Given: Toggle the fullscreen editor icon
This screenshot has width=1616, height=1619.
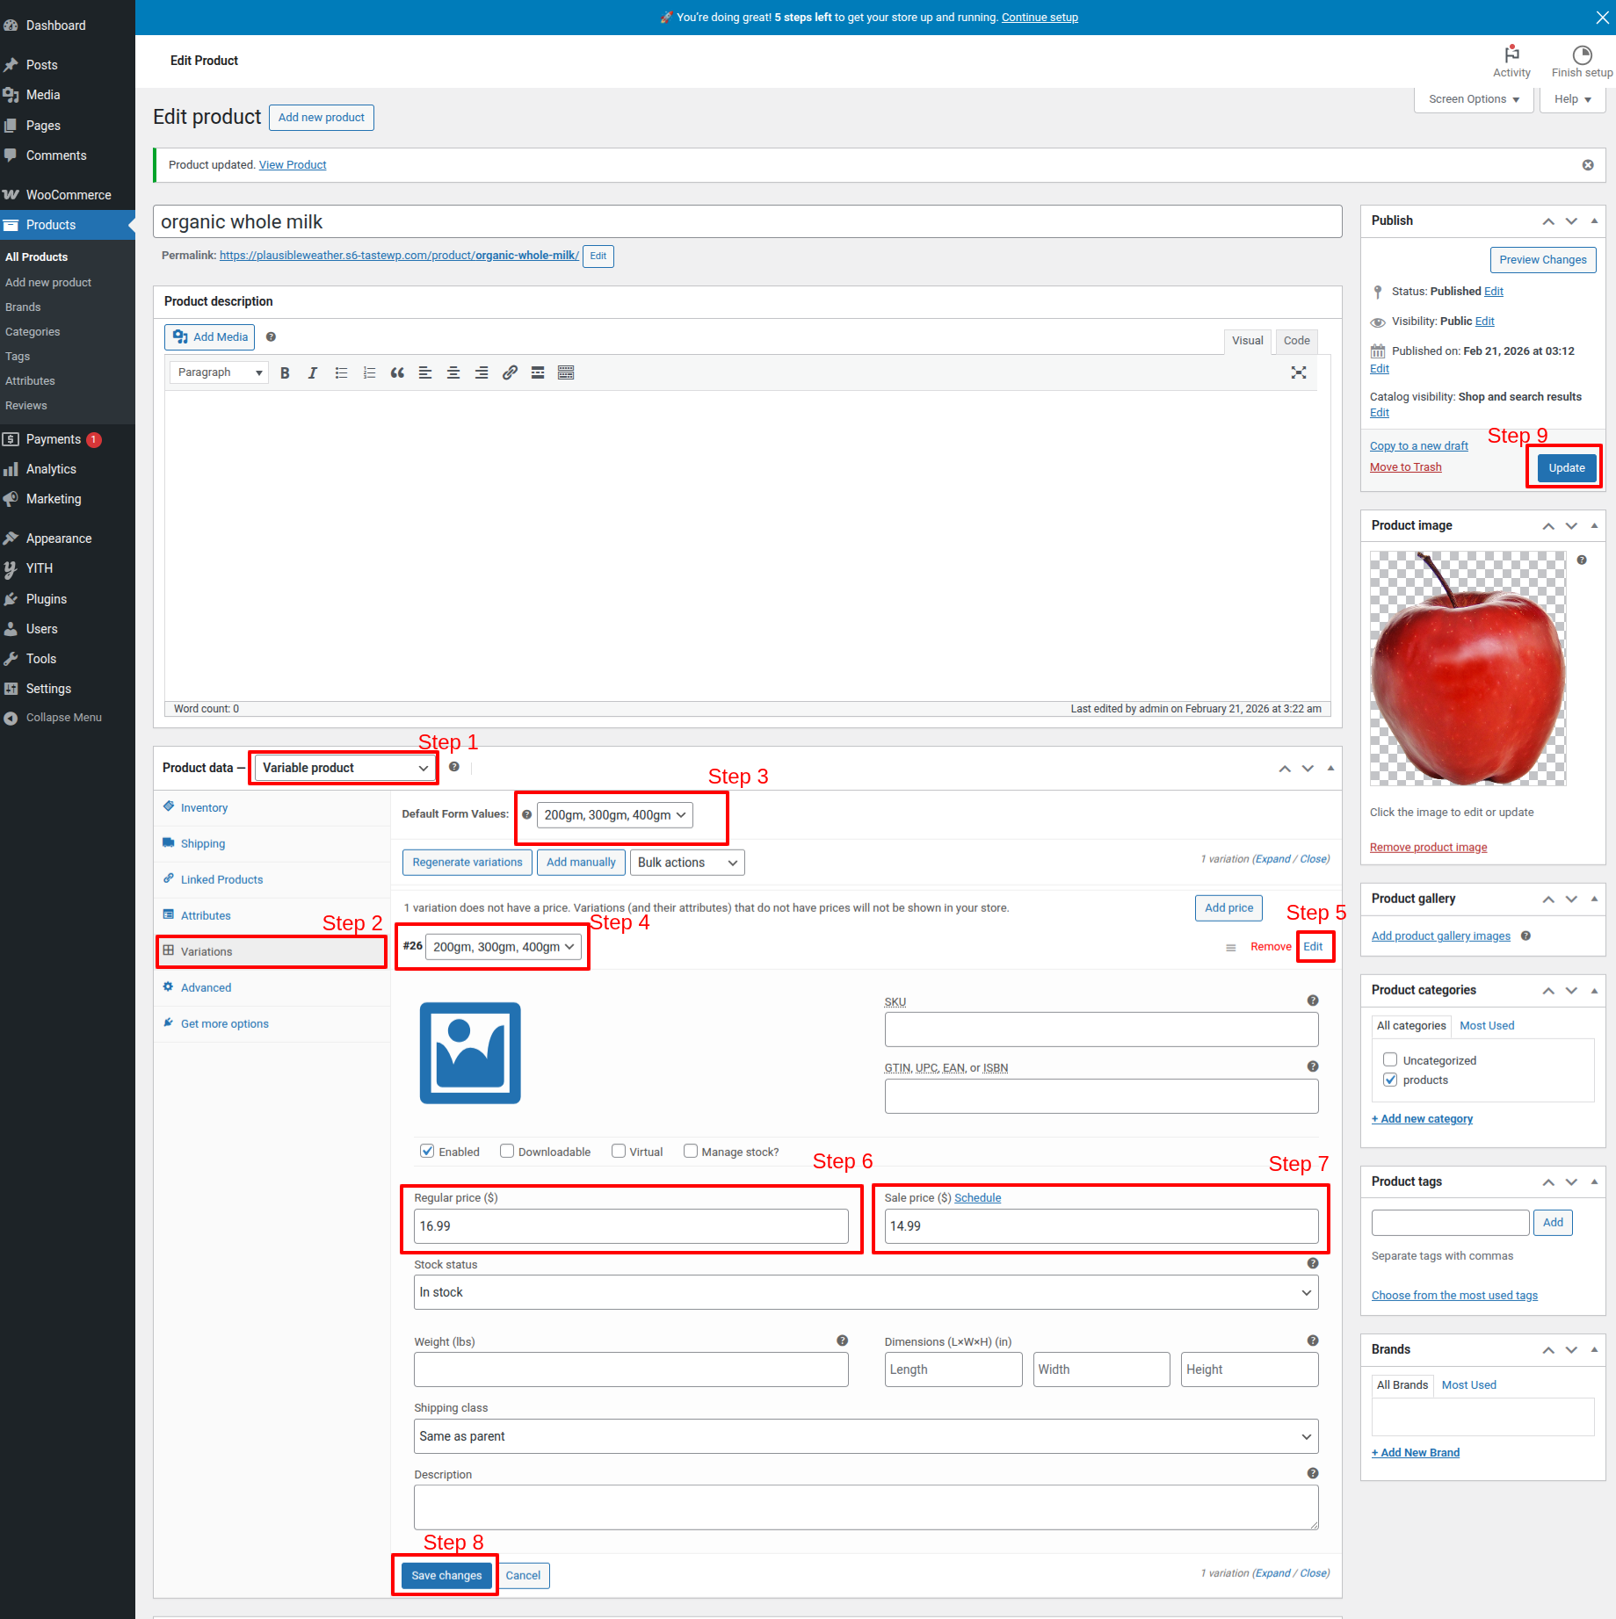Looking at the screenshot, I should point(1298,373).
